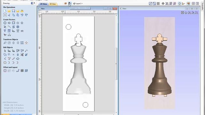Click the Toggle Top/Bottom Side icon

[x=70, y=4]
